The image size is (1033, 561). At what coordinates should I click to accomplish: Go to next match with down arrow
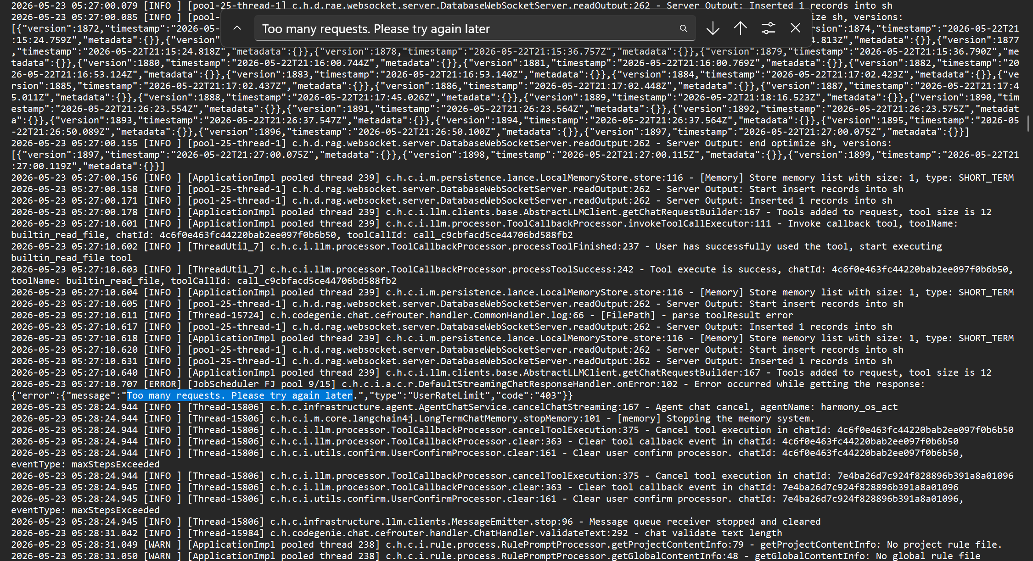(713, 28)
